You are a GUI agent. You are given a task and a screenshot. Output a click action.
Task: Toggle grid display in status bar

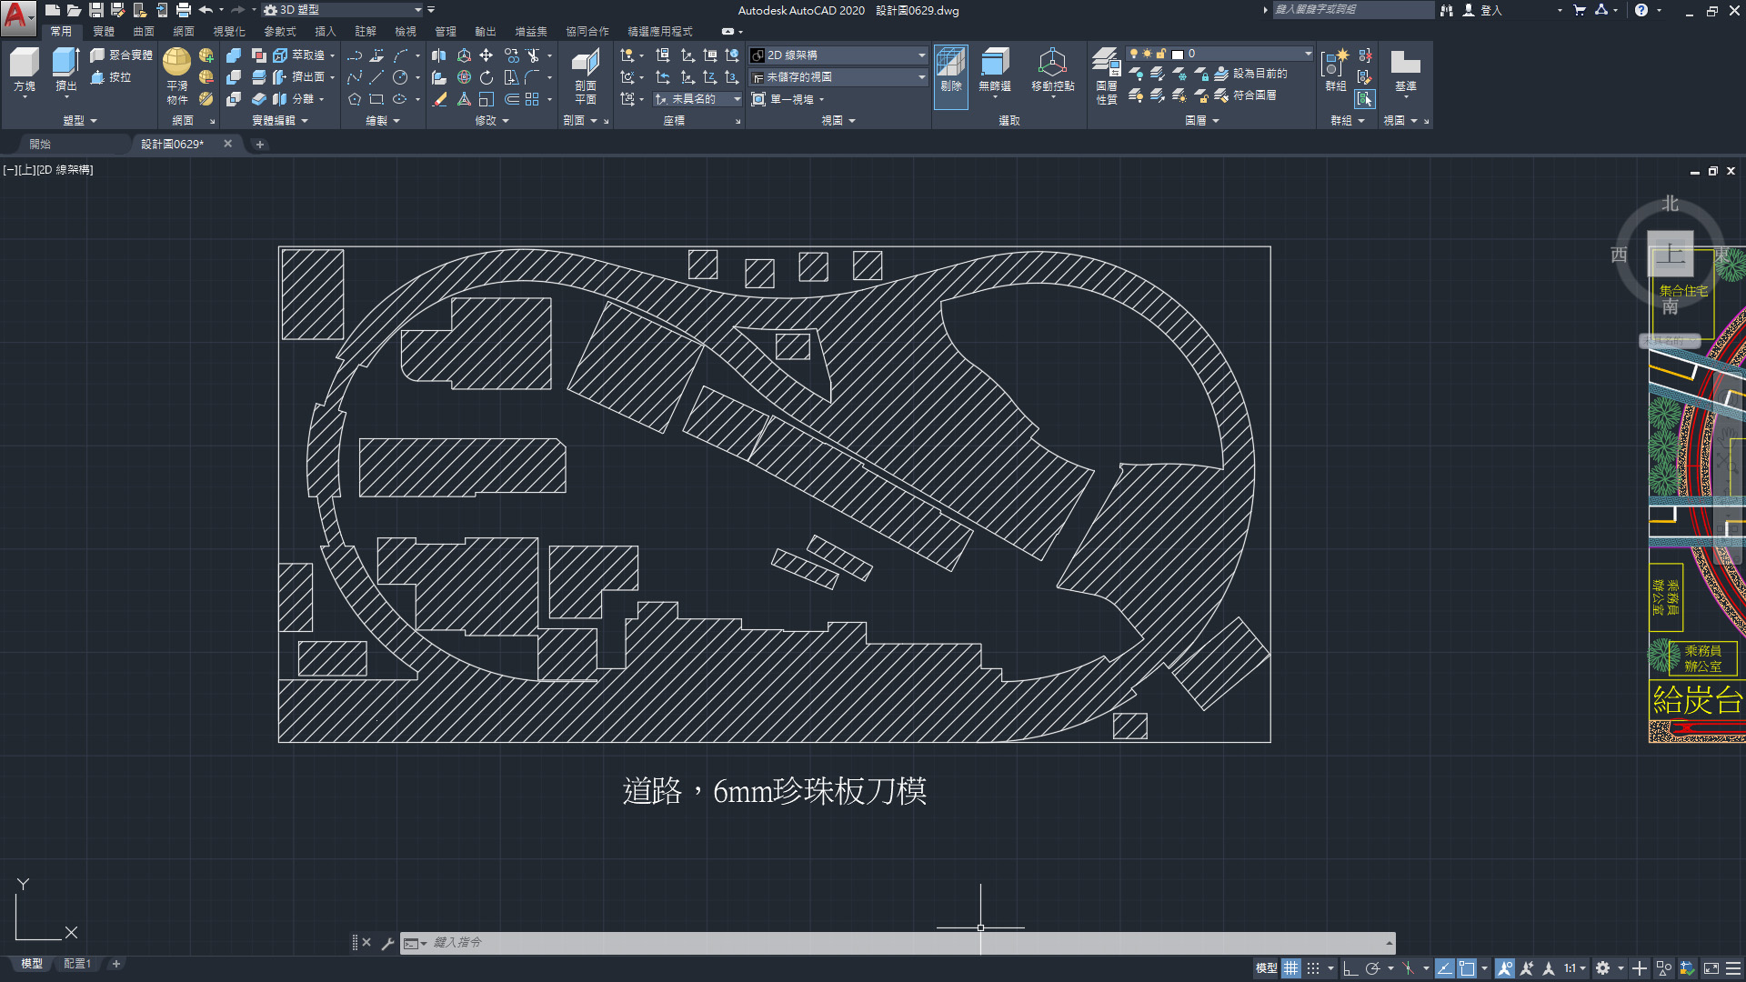point(1291,968)
